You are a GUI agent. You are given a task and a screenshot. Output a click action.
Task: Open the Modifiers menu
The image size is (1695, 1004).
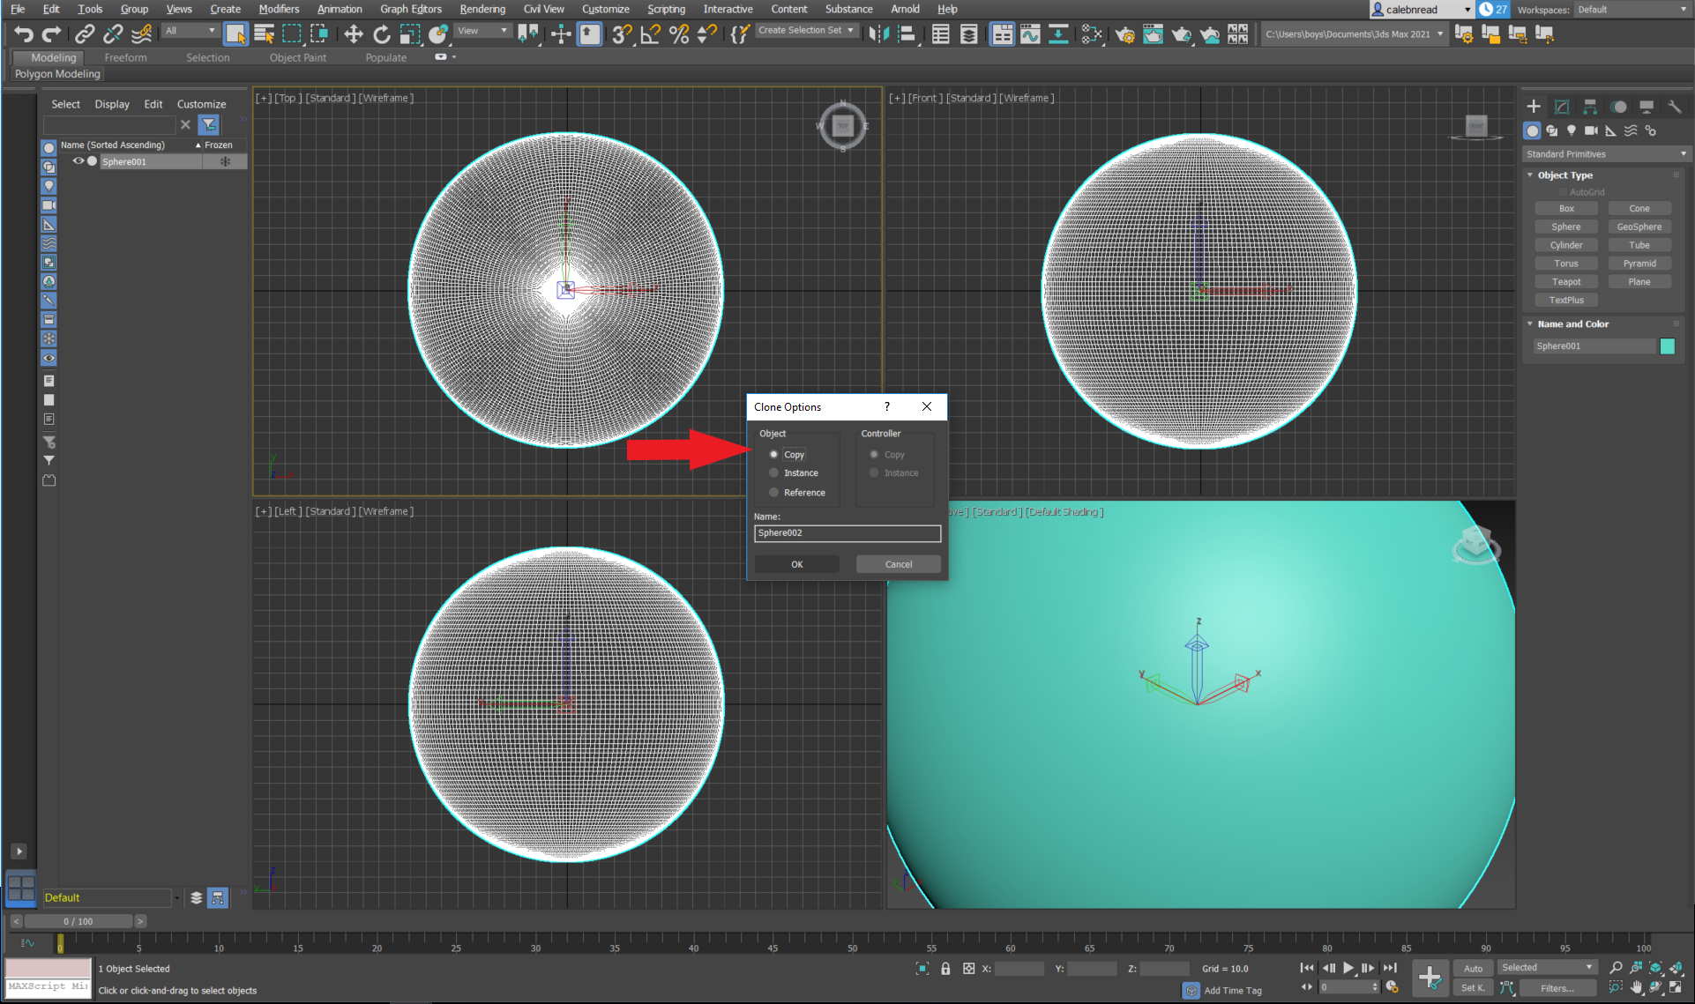[x=279, y=9]
